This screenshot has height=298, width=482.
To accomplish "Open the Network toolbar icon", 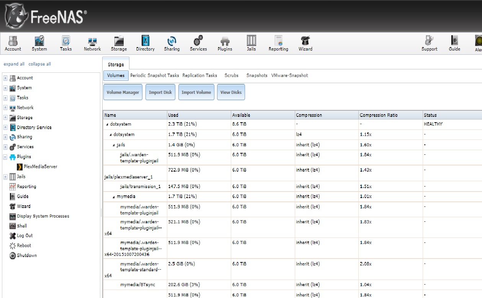I will click(x=92, y=43).
